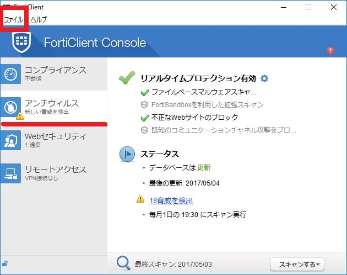Click checkmark beside ファイルベースマルウェアスキャ...
The height and width of the screenshot is (275, 347).
[x=145, y=92]
